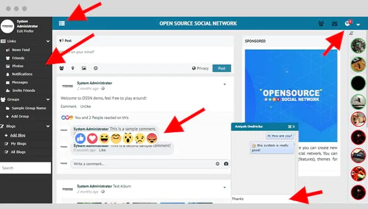The image size is (368, 209).
Task: Expand the Aniyah Ondricka chat window icon
Action: (290, 127)
